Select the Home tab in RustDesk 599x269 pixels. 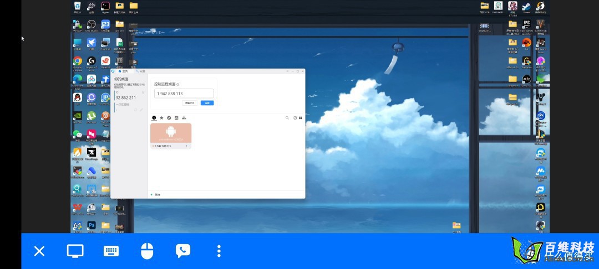pos(123,71)
